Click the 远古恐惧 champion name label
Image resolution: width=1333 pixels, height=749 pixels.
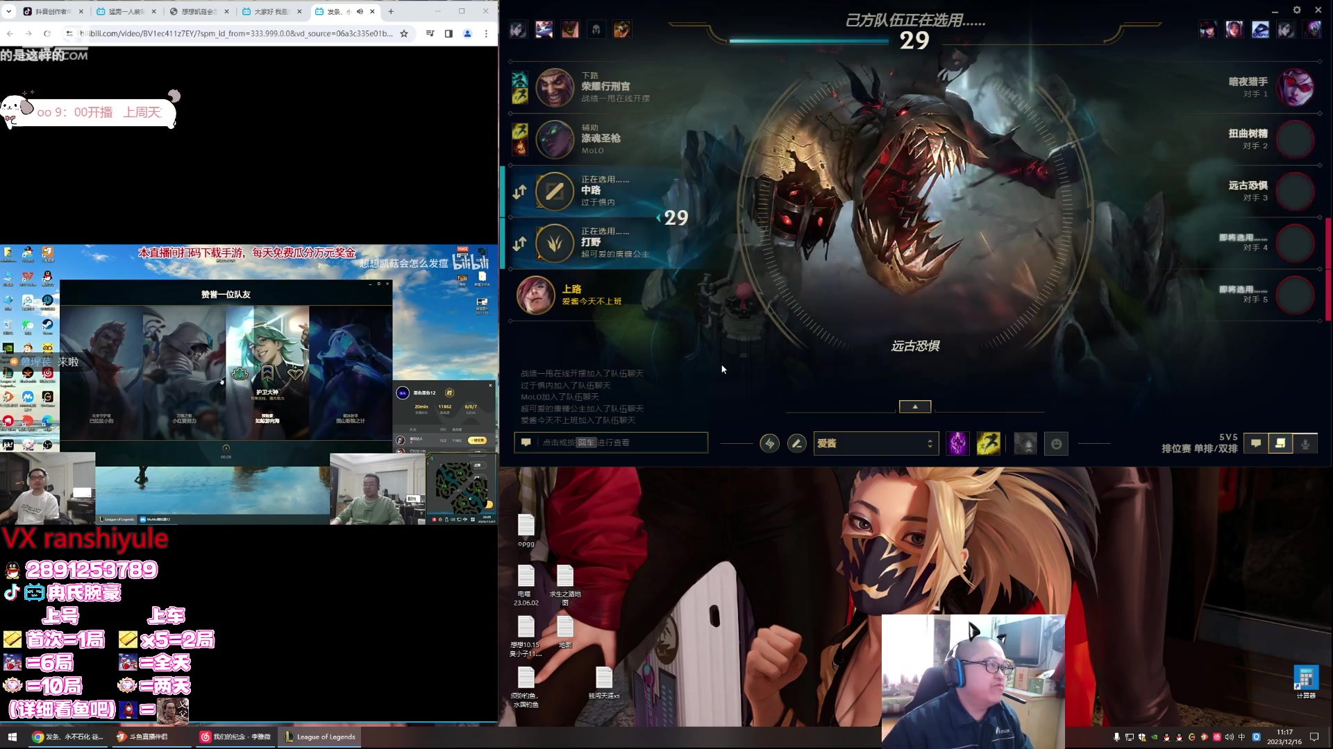[x=915, y=346]
